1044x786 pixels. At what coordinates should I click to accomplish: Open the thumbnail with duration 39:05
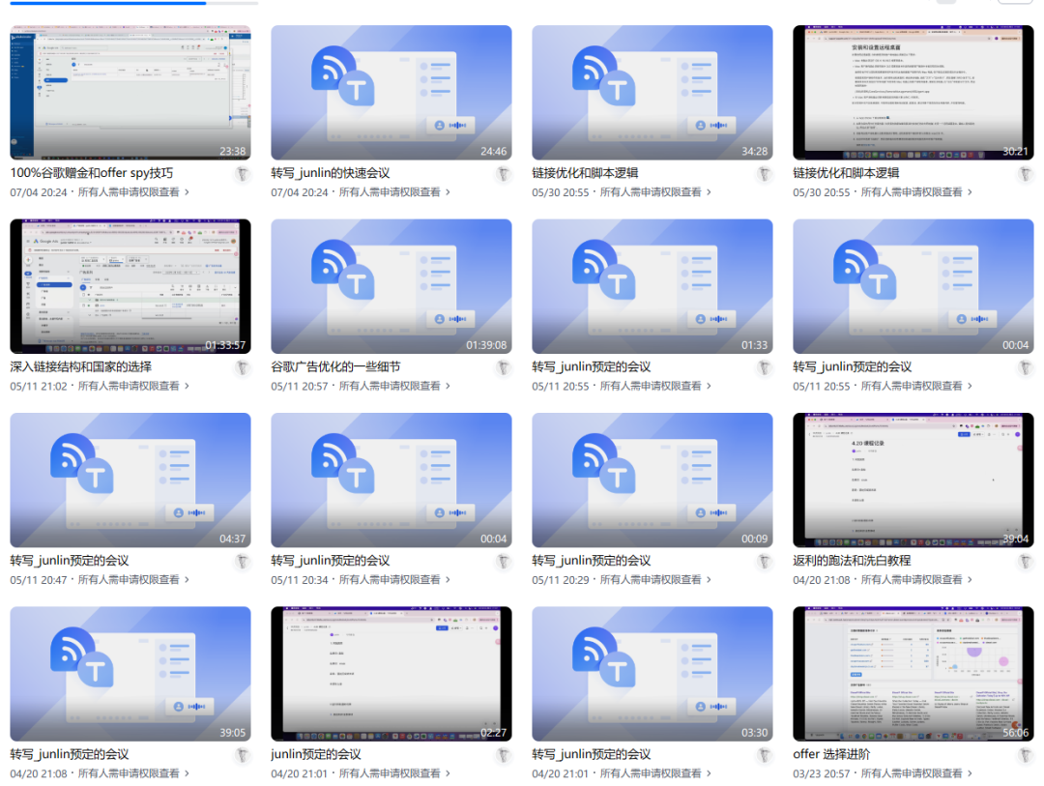coord(130,674)
